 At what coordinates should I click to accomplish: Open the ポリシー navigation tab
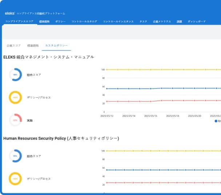60,21
